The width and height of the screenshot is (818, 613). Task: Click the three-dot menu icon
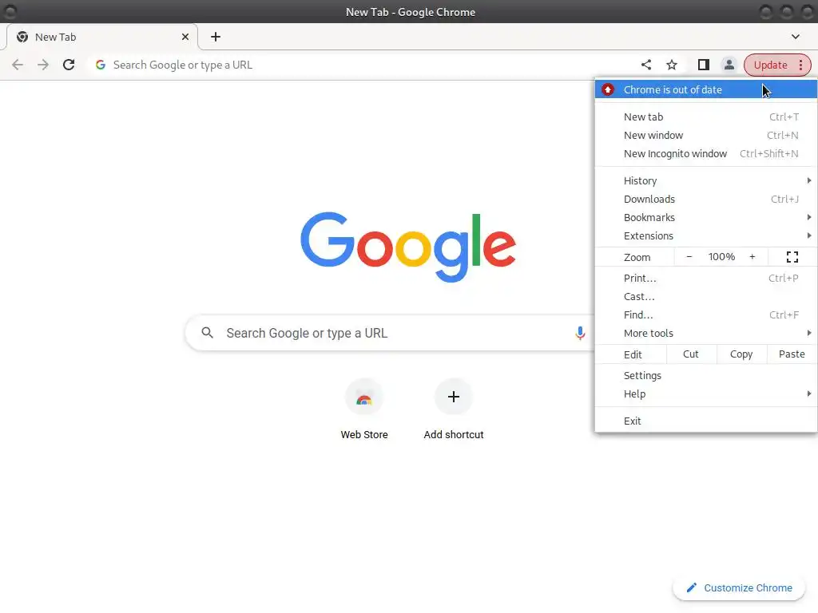800,65
